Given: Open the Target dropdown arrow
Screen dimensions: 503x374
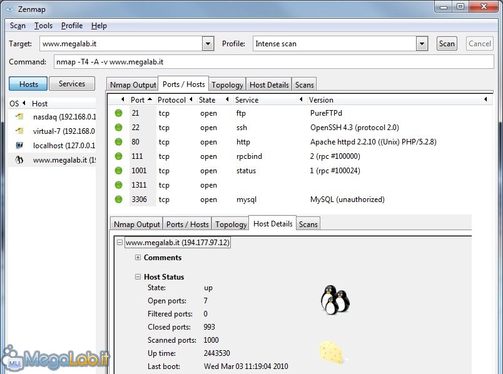Looking at the screenshot, I should (208, 44).
